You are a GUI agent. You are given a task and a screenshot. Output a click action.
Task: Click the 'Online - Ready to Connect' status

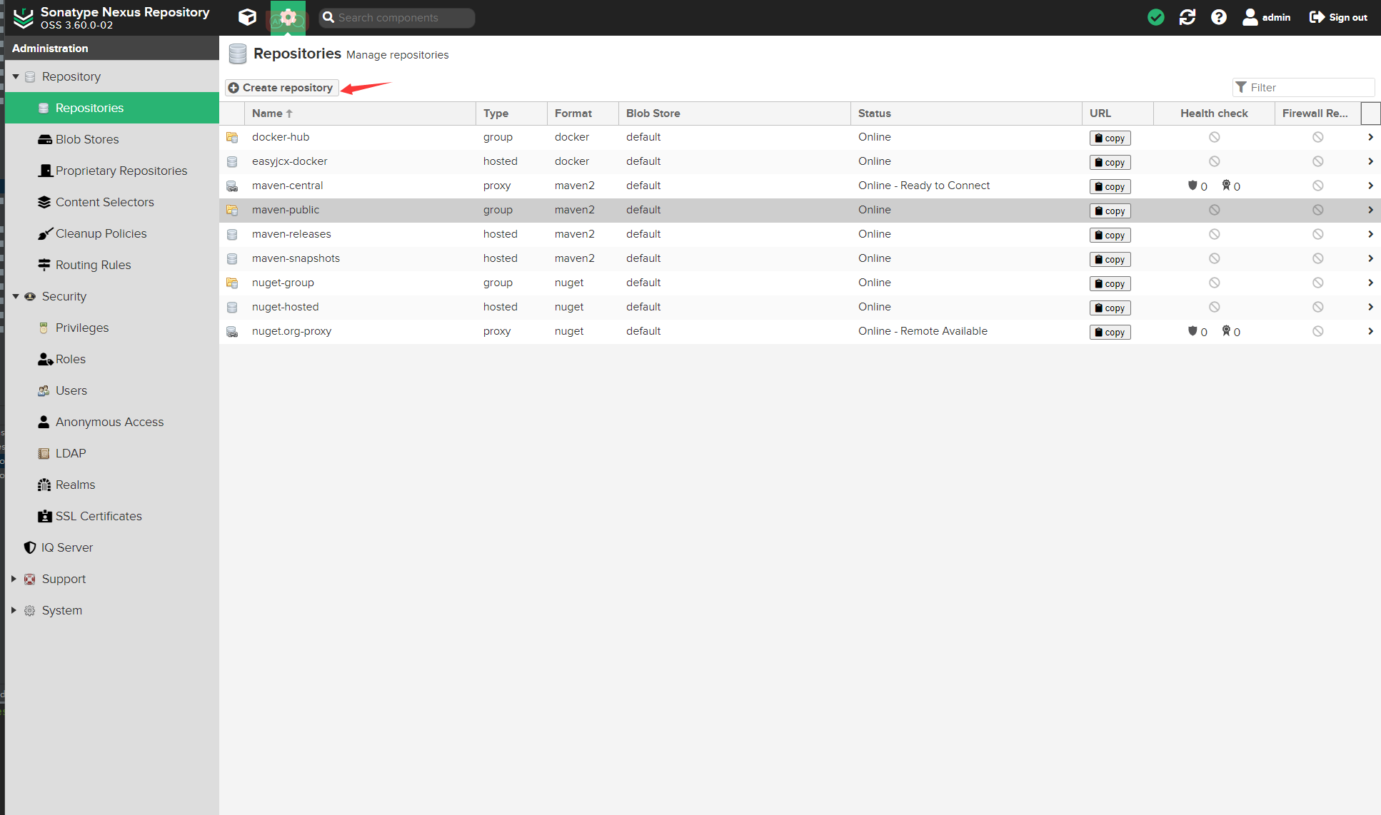coord(924,186)
